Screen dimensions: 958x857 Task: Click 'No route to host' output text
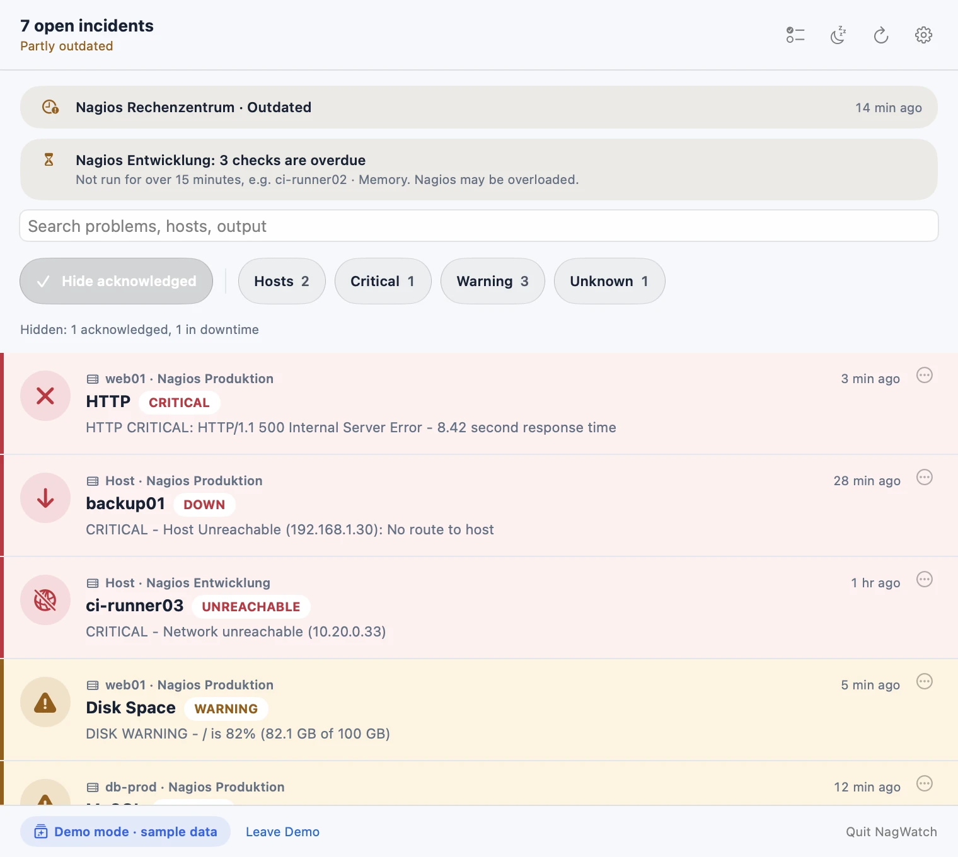pos(441,529)
